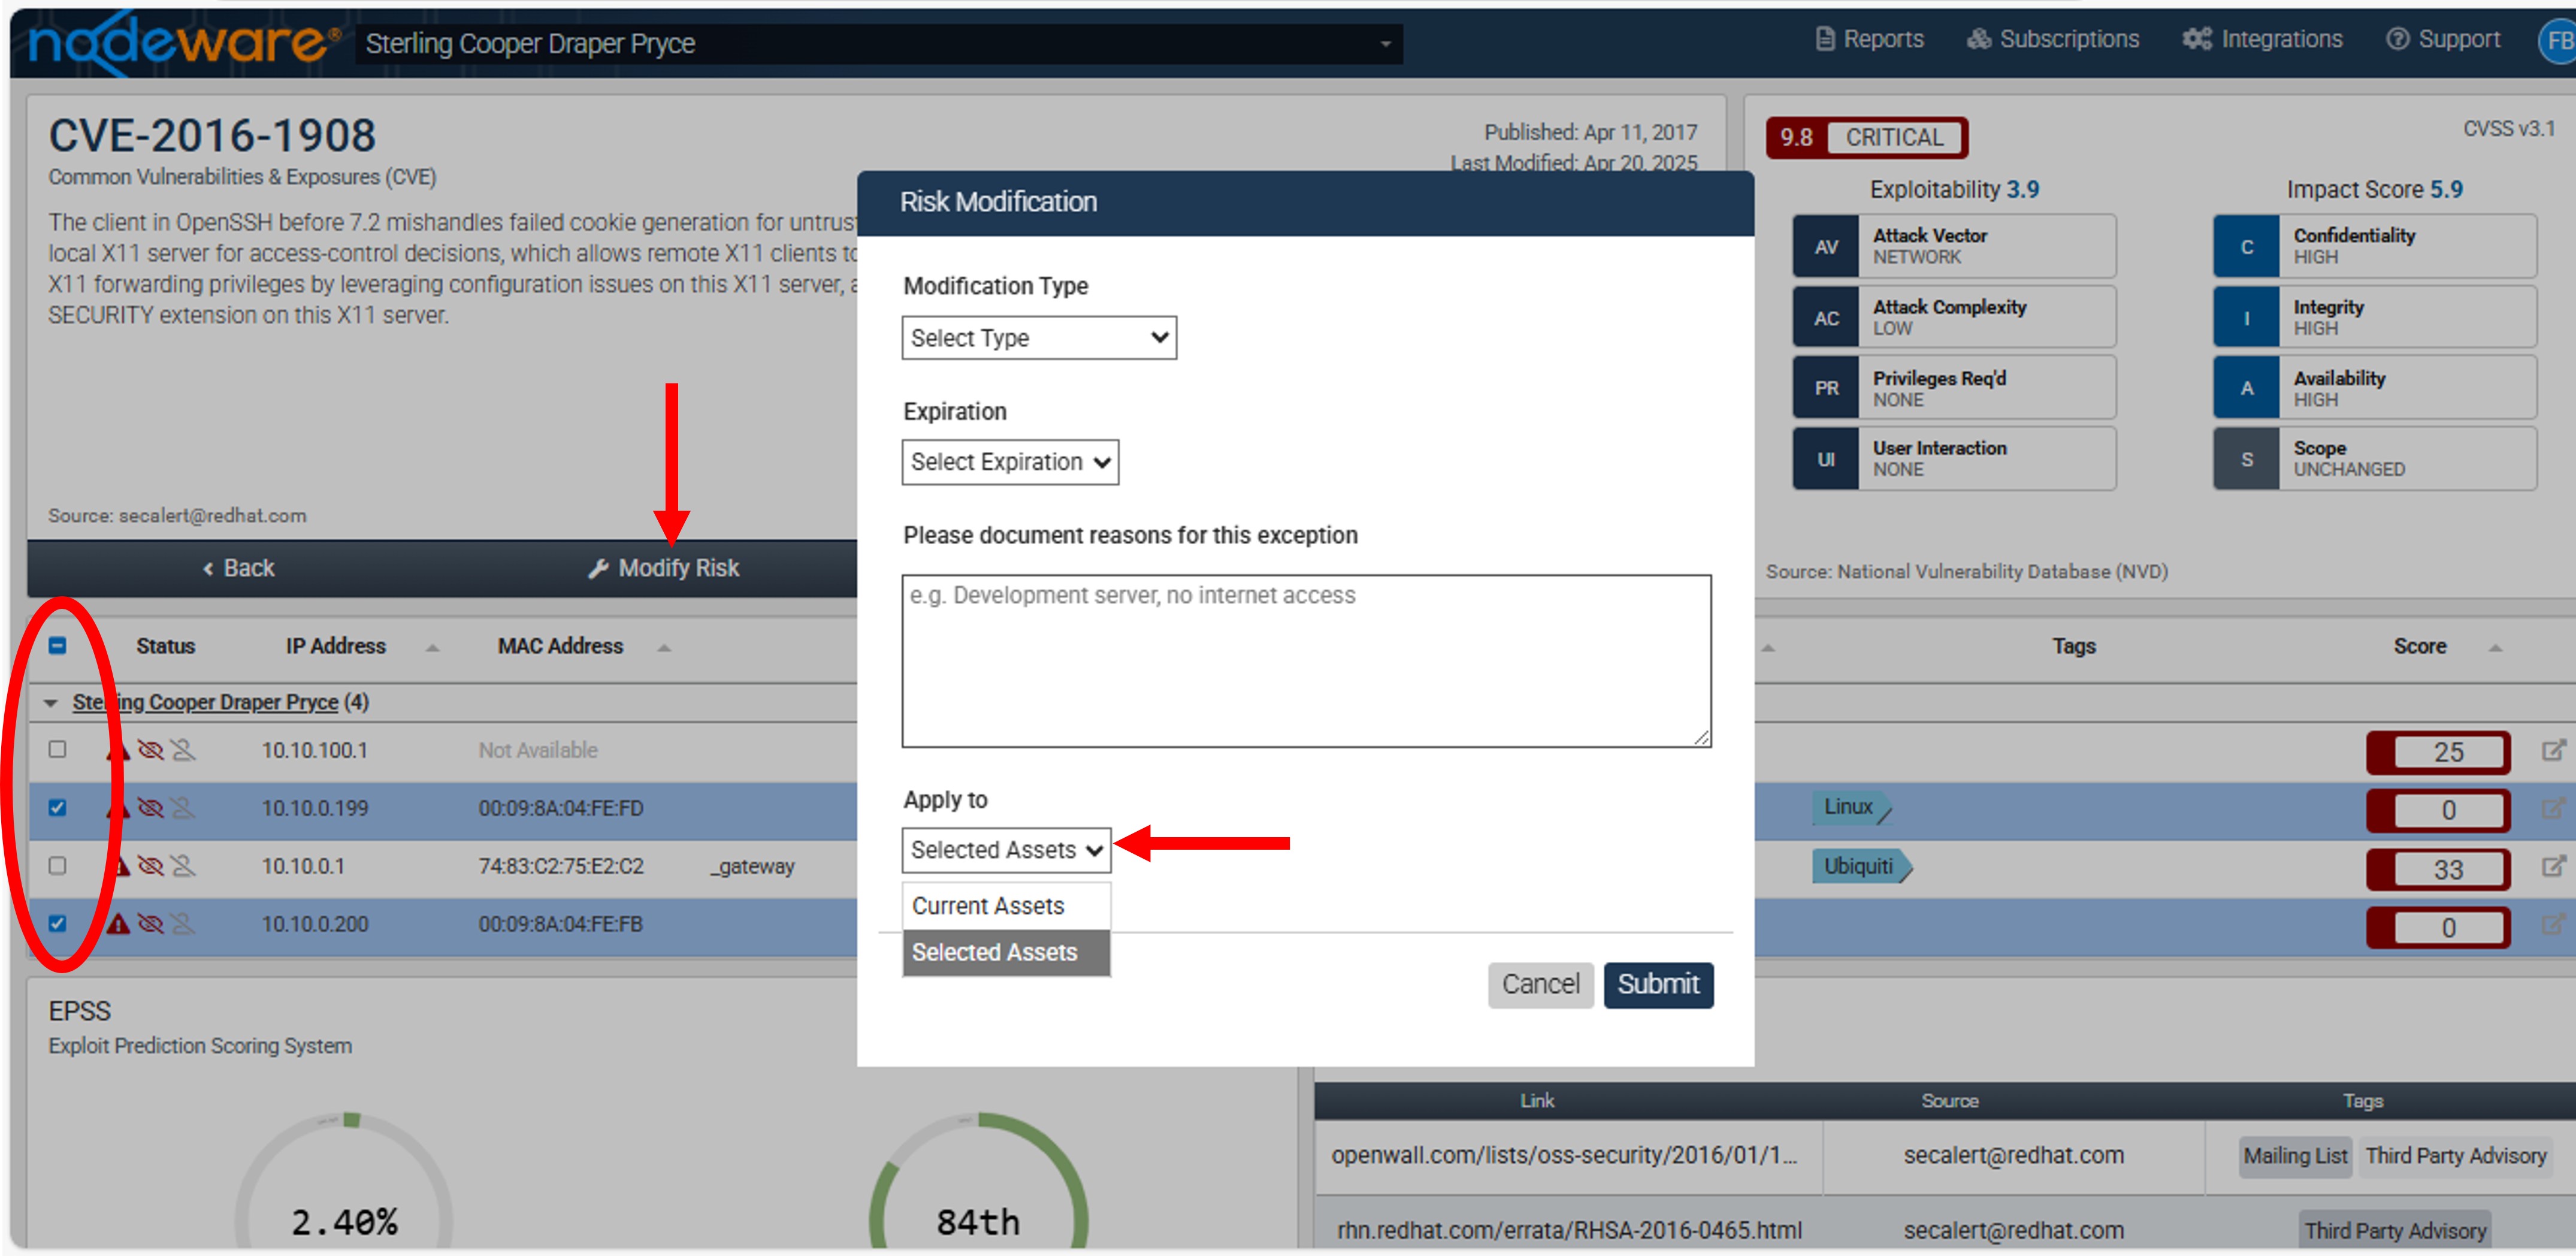This screenshot has height=1256, width=2576.
Task: Open the Apply to Selected Assets dropdown
Action: pyautogui.click(x=1006, y=850)
